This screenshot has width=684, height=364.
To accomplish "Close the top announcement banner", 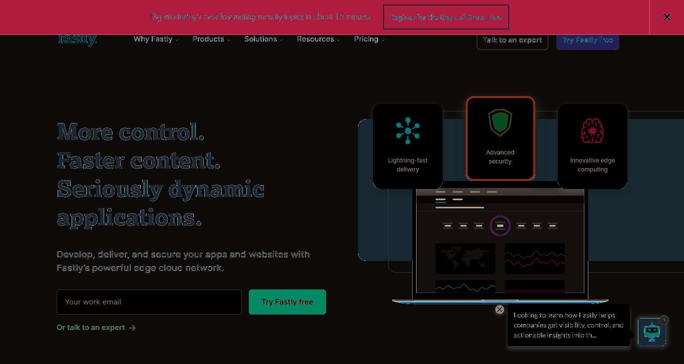I will 667,17.
